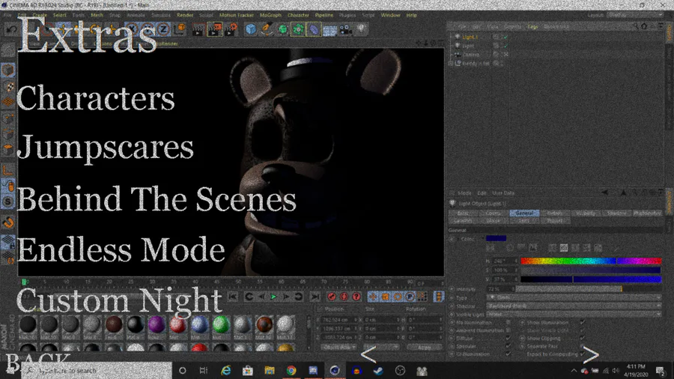Toggle the Diffuse checkbox
674x379 pixels.
pyautogui.click(x=508, y=338)
